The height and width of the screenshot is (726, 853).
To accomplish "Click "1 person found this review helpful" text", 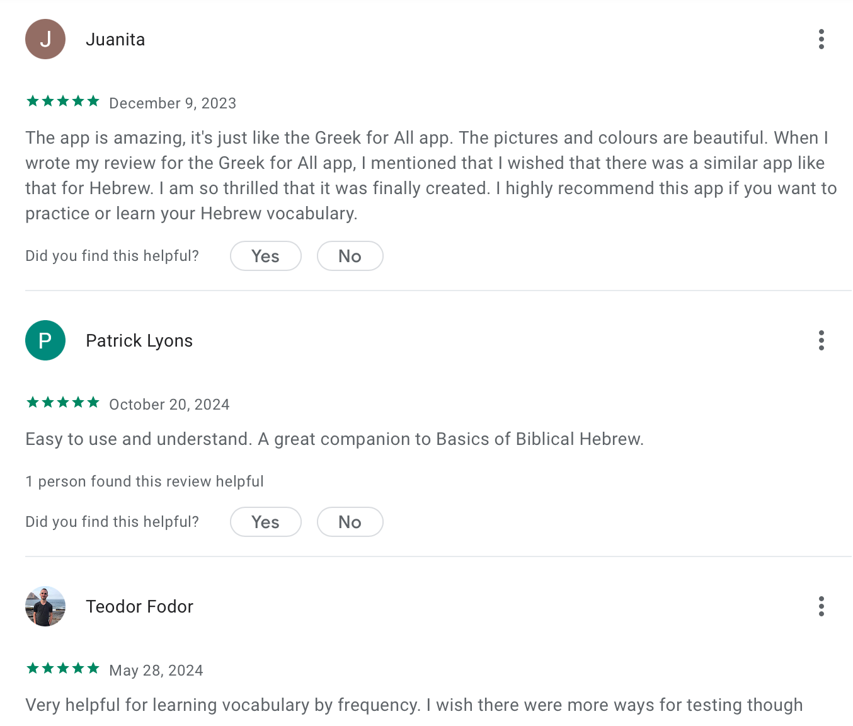I will pos(144,481).
